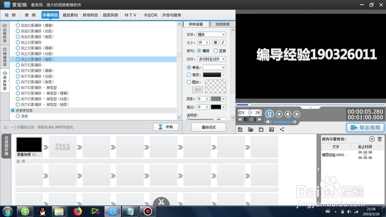Toggle bold font style
The image size is (386, 217).
(215, 42)
